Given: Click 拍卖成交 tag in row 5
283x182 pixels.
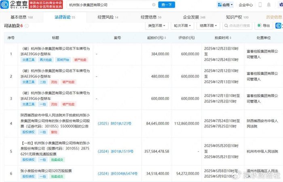Looking at the screenshot, I should pyautogui.click(x=57, y=160).
